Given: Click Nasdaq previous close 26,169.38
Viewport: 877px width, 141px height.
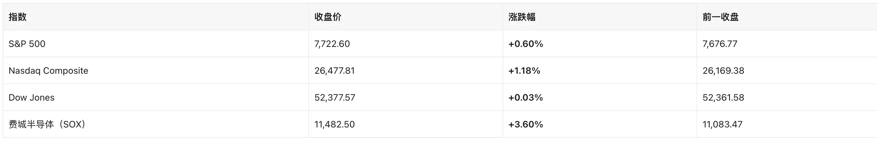Looking at the screenshot, I should [723, 71].
